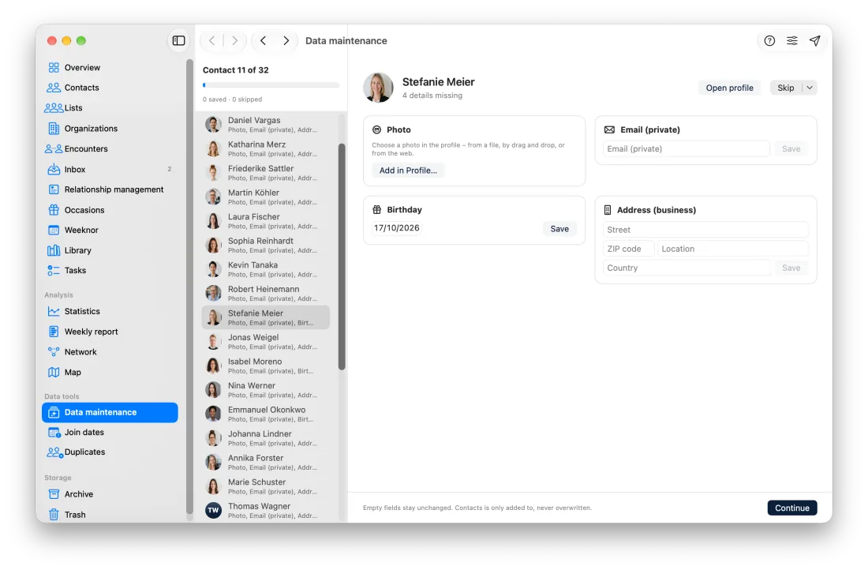Open Overview in the sidebar
The image size is (868, 570).
point(110,68)
